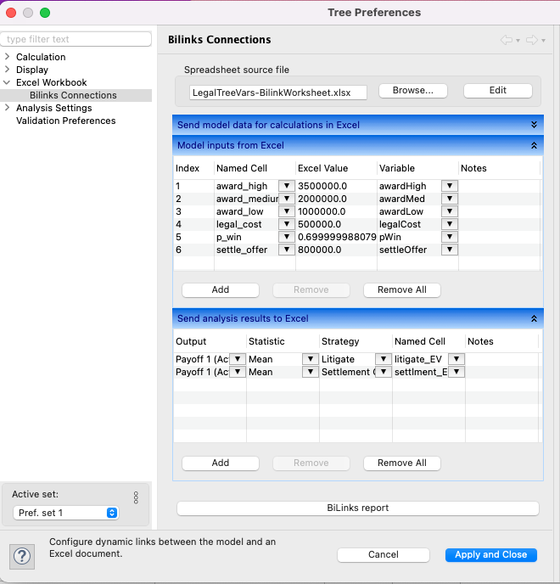Select the Bilinks Connections tree item
This screenshot has width=560, height=584.
point(73,95)
